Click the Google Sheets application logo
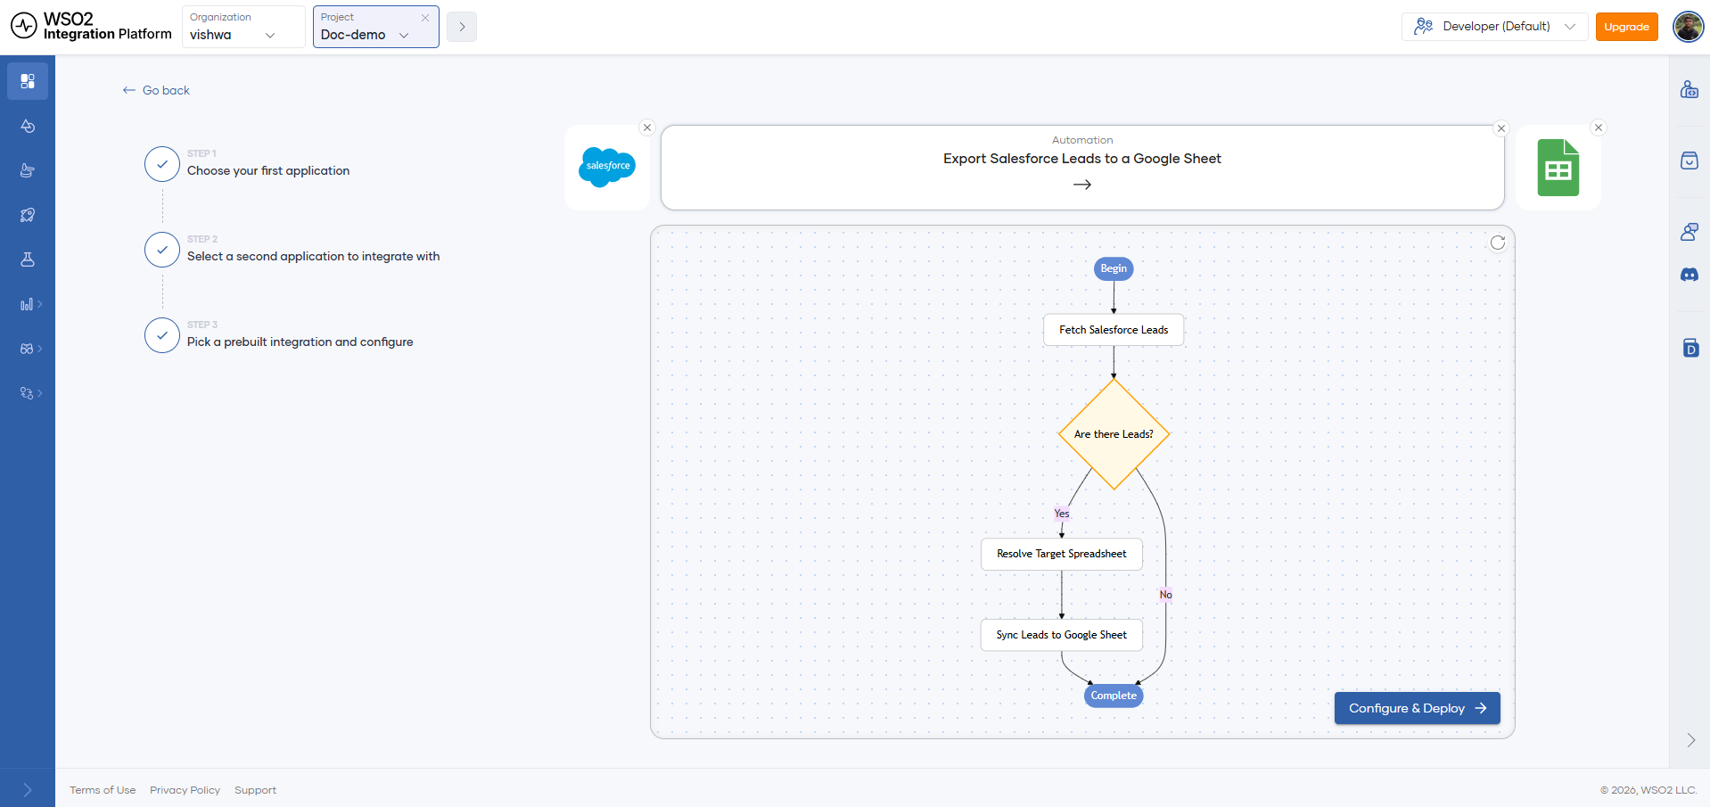The height and width of the screenshot is (807, 1710). coord(1558,168)
